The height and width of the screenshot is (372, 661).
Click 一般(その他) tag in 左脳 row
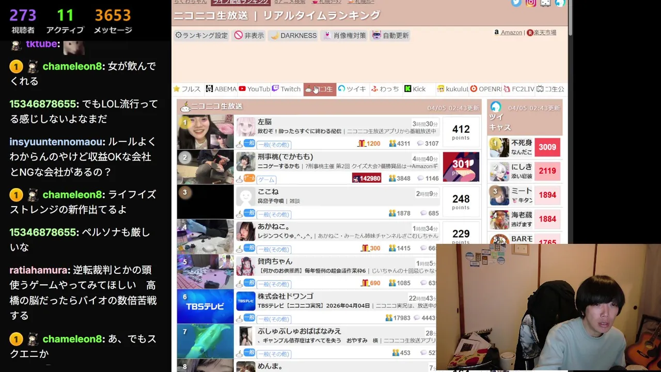[x=274, y=145]
